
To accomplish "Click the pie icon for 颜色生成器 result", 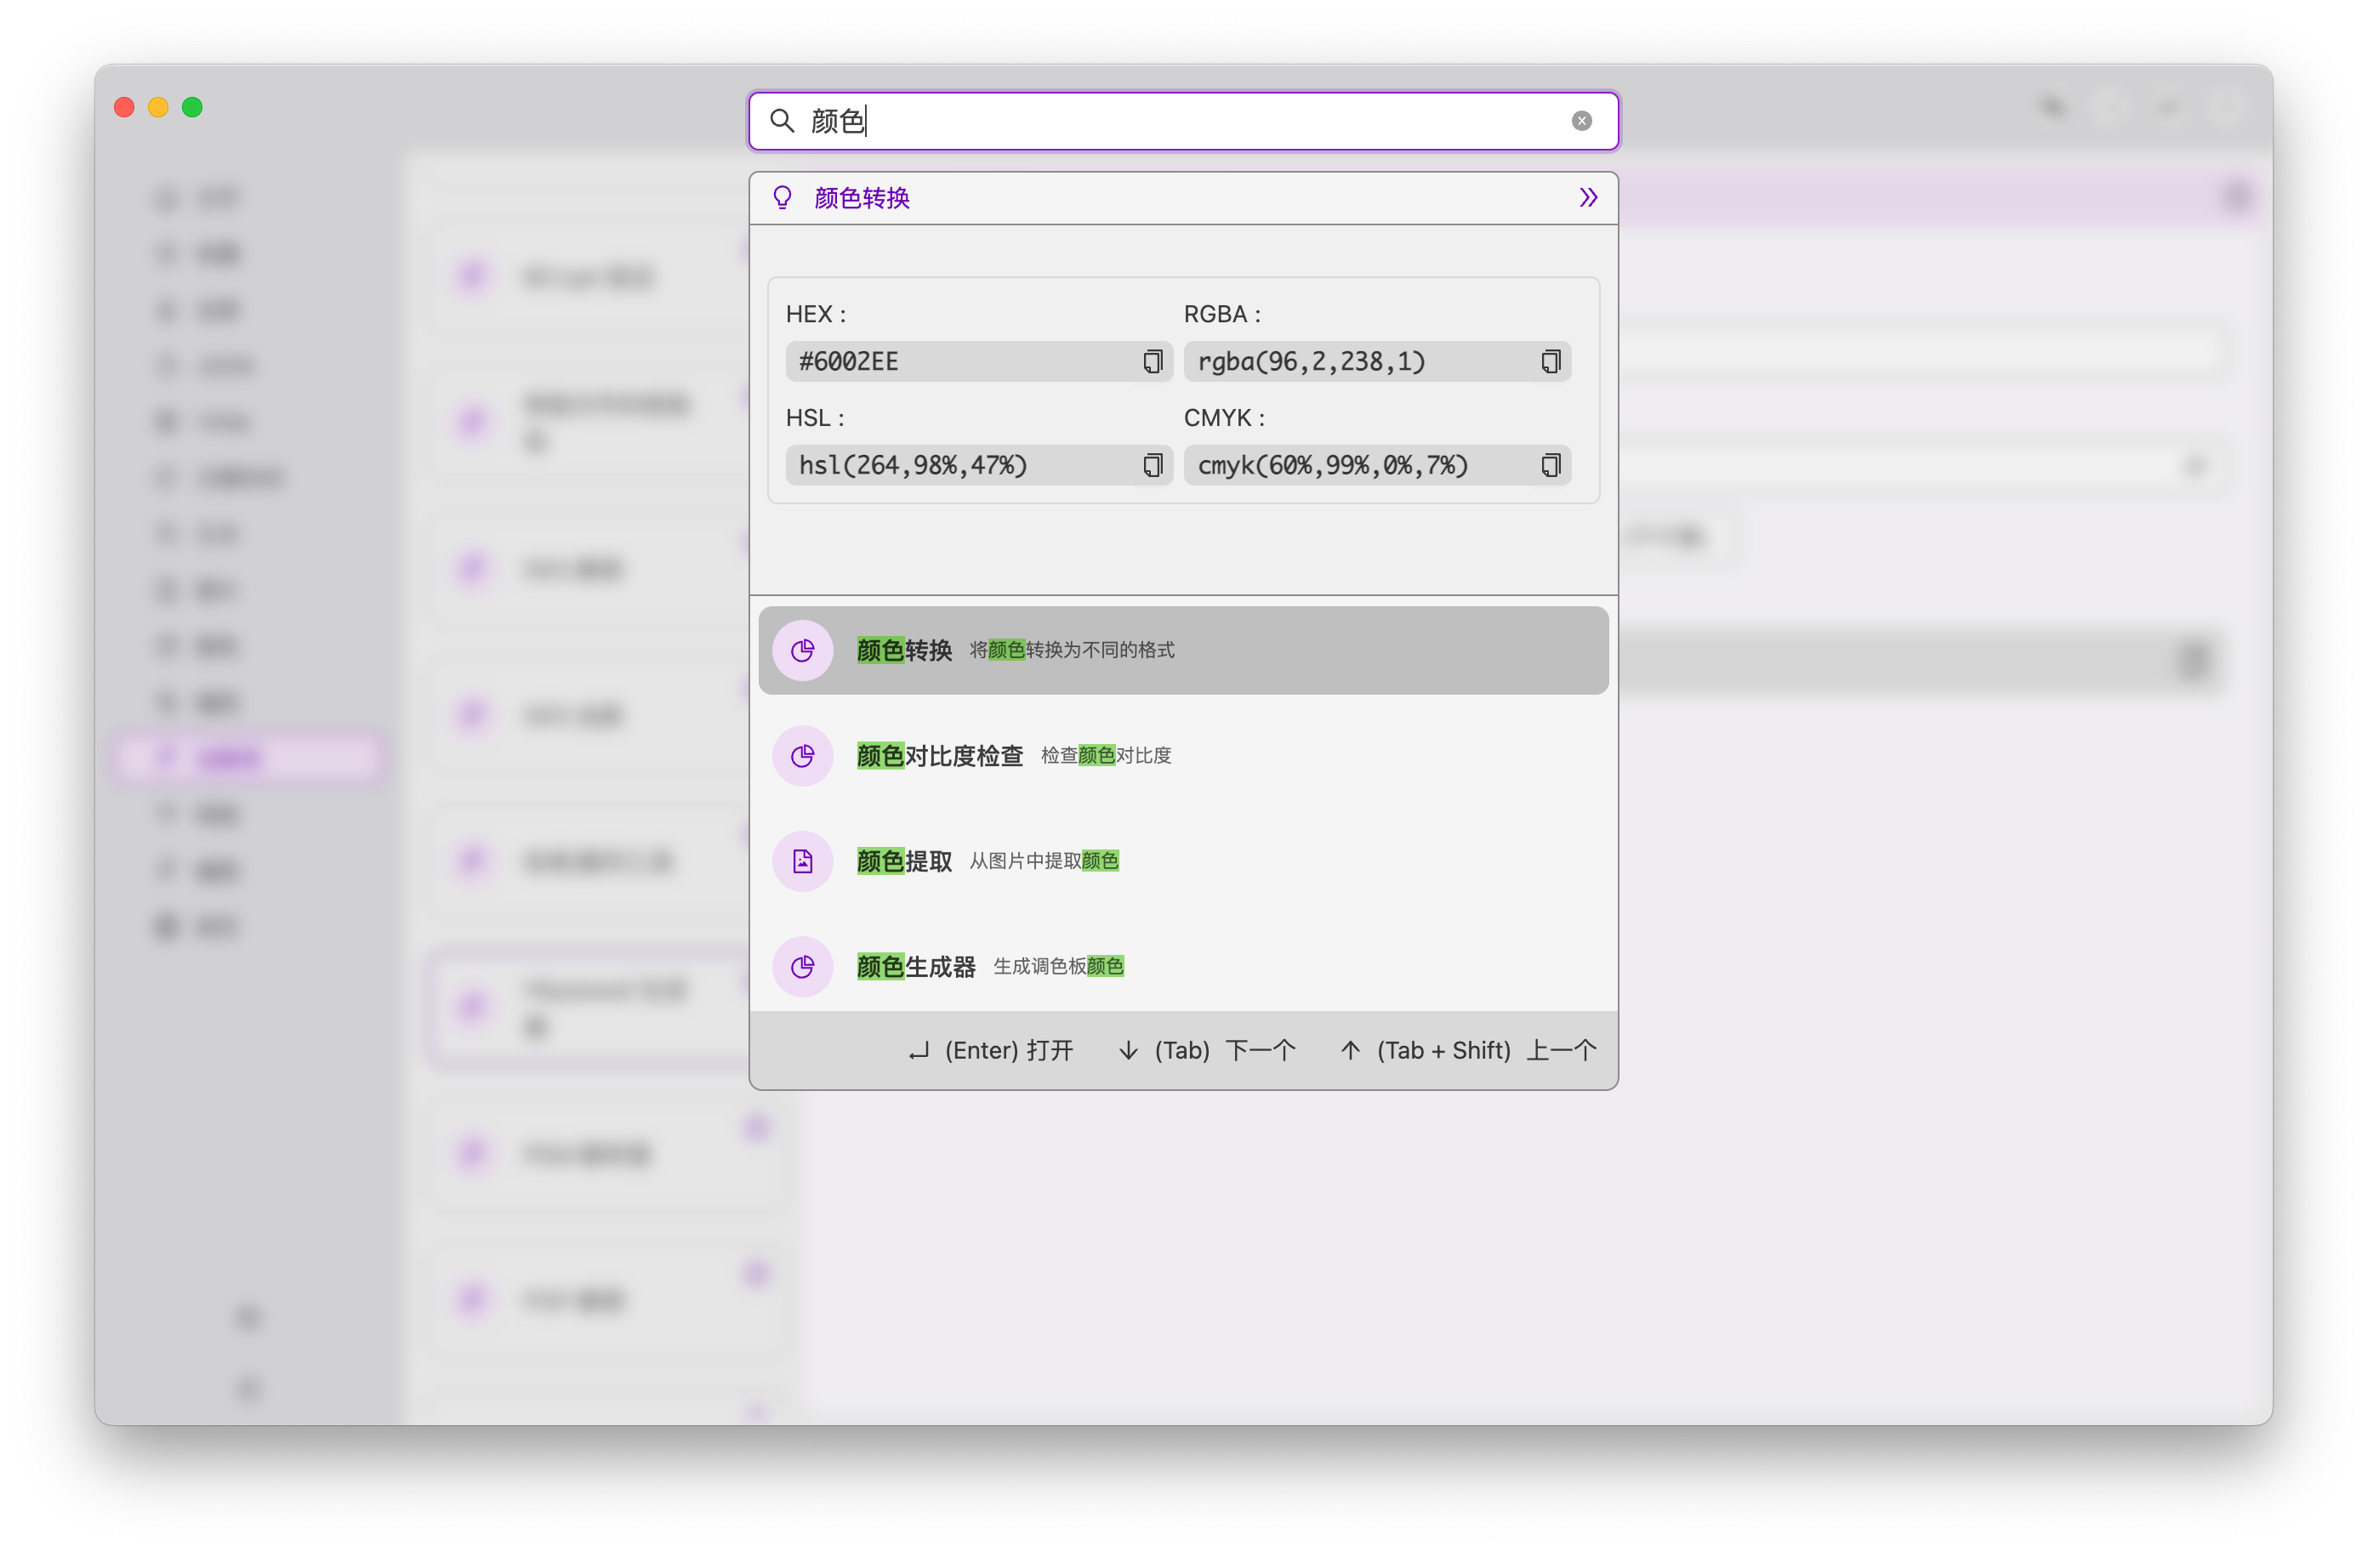I will [x=802, y=966].
